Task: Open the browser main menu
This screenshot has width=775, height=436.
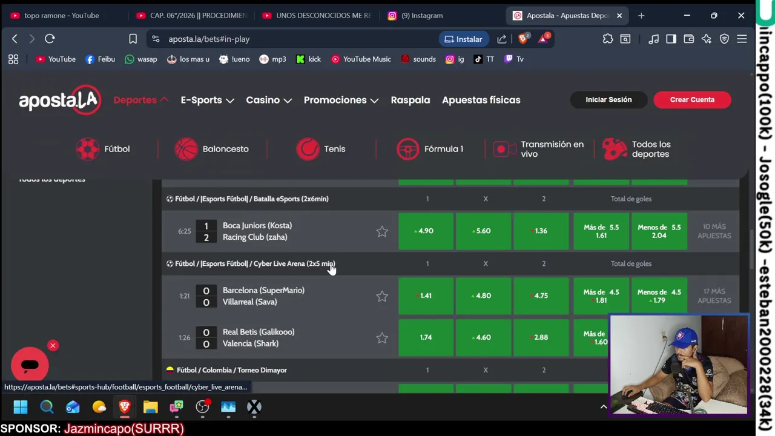Action: point(742,39)
